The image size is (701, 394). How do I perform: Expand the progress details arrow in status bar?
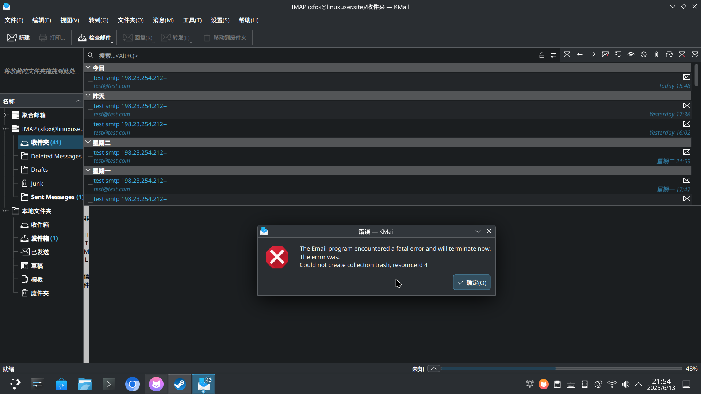434,368
